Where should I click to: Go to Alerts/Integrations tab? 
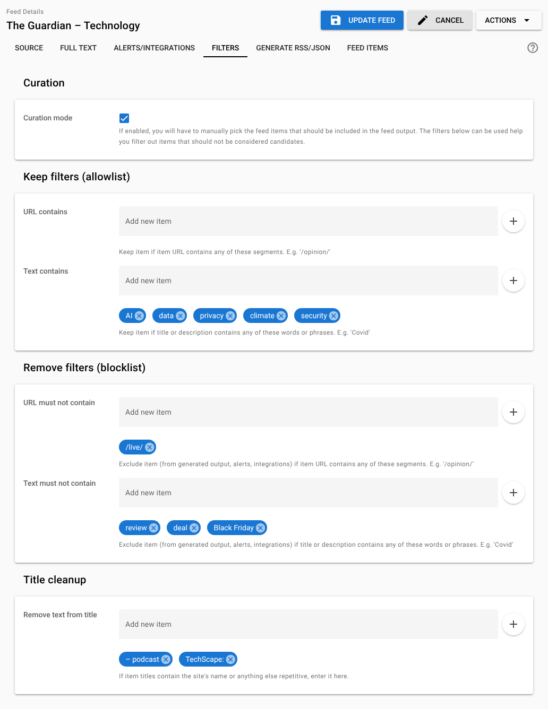[x=154, y=48]
